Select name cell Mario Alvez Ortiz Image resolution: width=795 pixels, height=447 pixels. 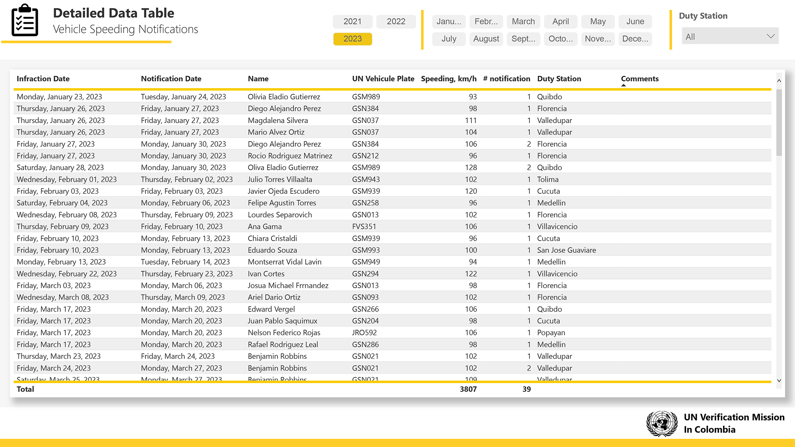point(276,132)
